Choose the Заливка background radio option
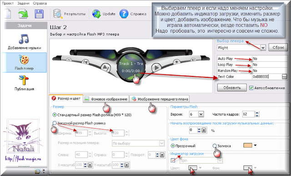Viewport: 291px width, 176px height. point(215,146)
